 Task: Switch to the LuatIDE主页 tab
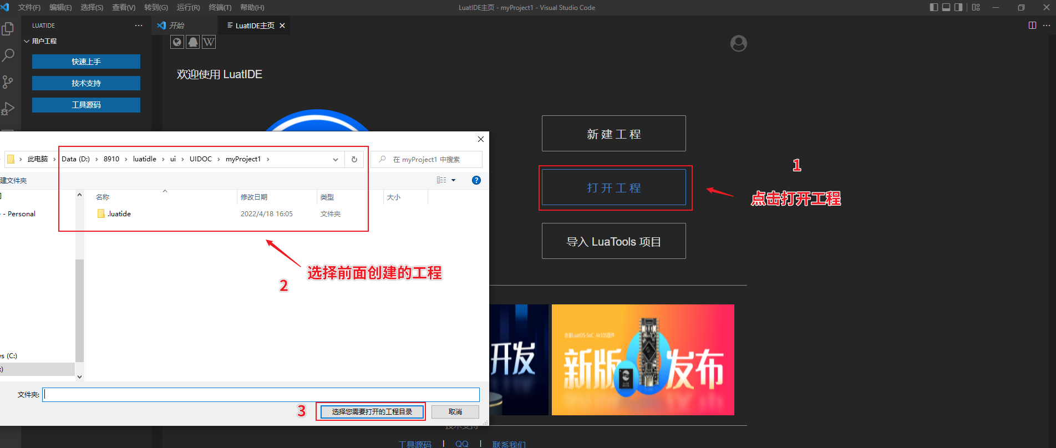coord(253,26)
